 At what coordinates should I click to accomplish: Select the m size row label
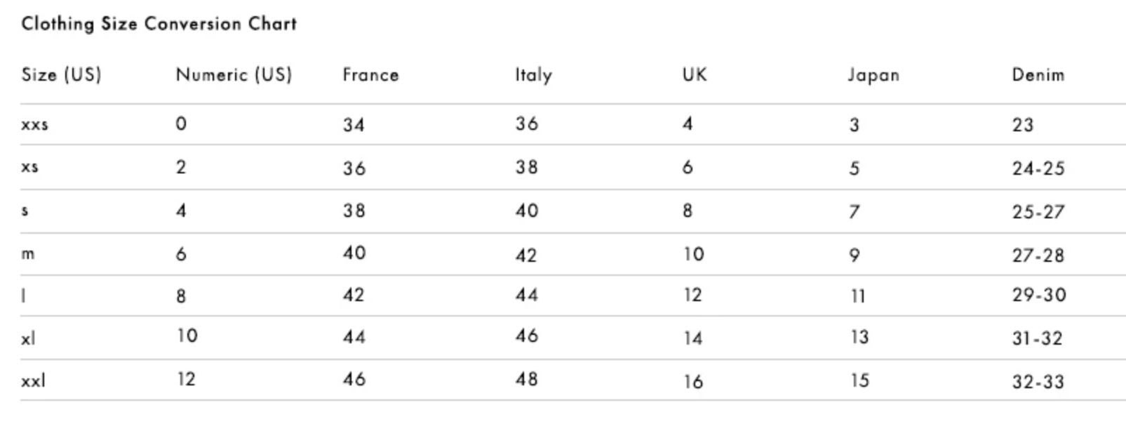click(x=27, y=254)
